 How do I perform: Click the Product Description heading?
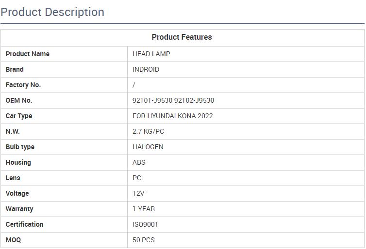pyautogui.click(x=52, y=12)
